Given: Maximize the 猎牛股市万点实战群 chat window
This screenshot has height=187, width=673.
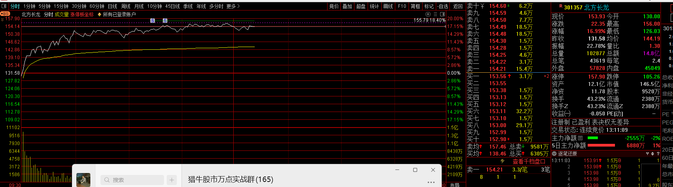Looking at the screenshot, I should pyautogui.click(x=415, y=170).
